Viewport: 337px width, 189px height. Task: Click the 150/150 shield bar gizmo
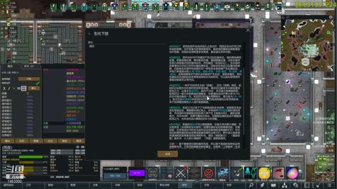(x=115, y=176)
